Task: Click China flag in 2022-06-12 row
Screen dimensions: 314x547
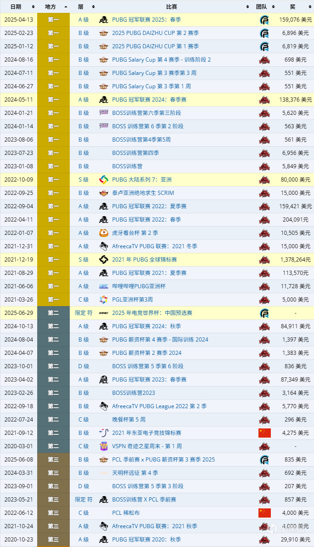Action: click(x=264, y=513)
